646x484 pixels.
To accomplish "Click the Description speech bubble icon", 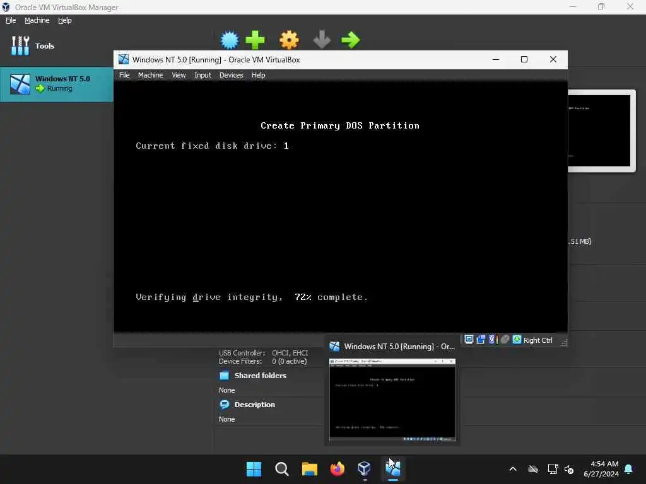I will tap(225, 405).
